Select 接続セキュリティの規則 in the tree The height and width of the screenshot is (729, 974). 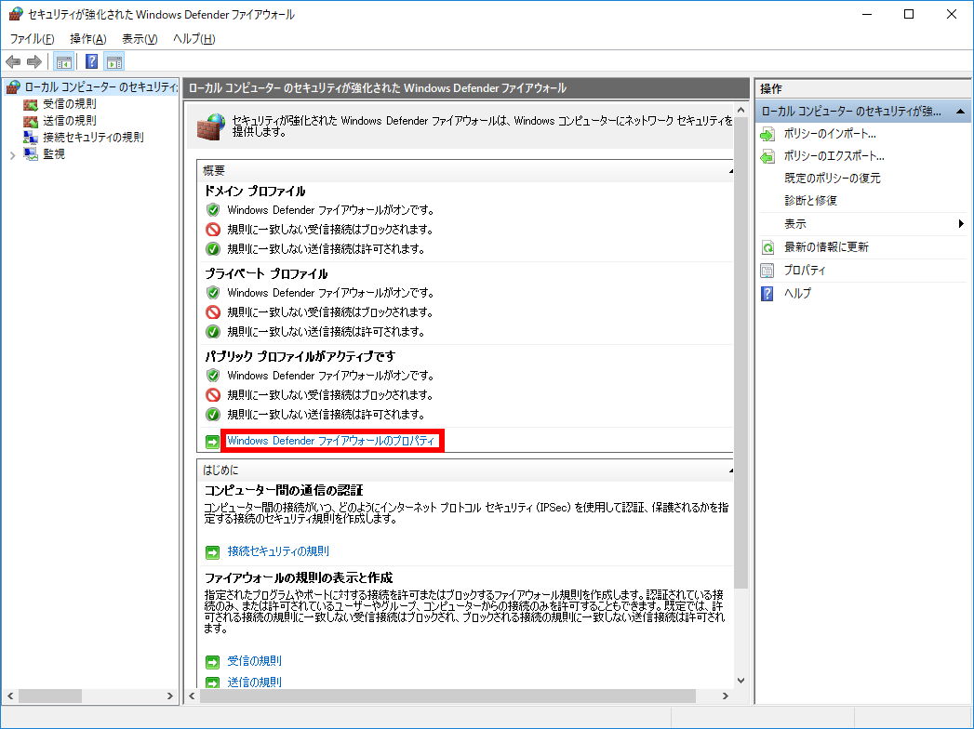pos(93,138)
